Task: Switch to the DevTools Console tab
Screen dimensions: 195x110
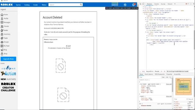Action: (x=156, y=4)
